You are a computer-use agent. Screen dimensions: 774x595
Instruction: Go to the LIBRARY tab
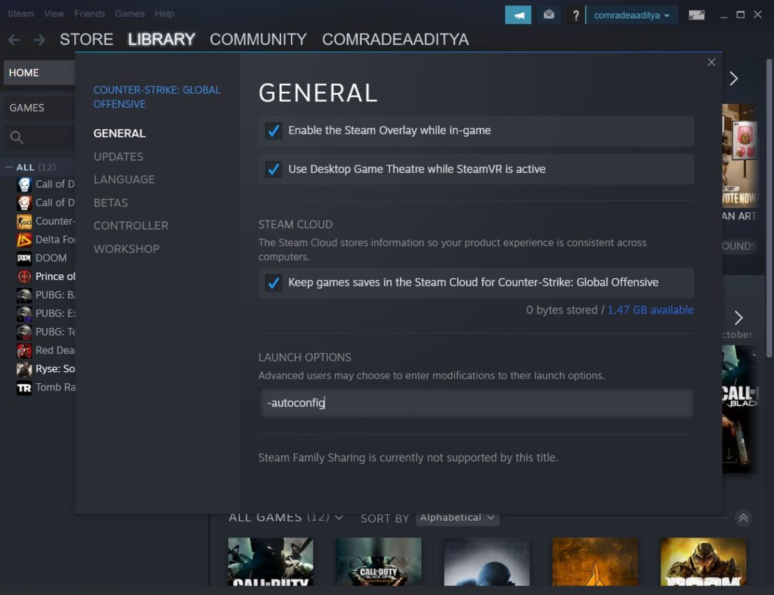pyautogui.click(x=161, y=39)
